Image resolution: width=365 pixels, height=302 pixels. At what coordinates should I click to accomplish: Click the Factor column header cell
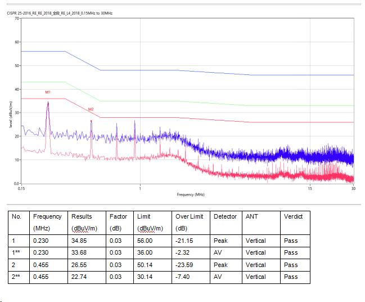(118, 216)
